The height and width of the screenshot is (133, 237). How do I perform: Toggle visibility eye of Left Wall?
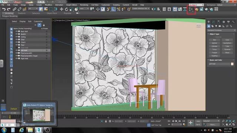[x=17, y=50]
